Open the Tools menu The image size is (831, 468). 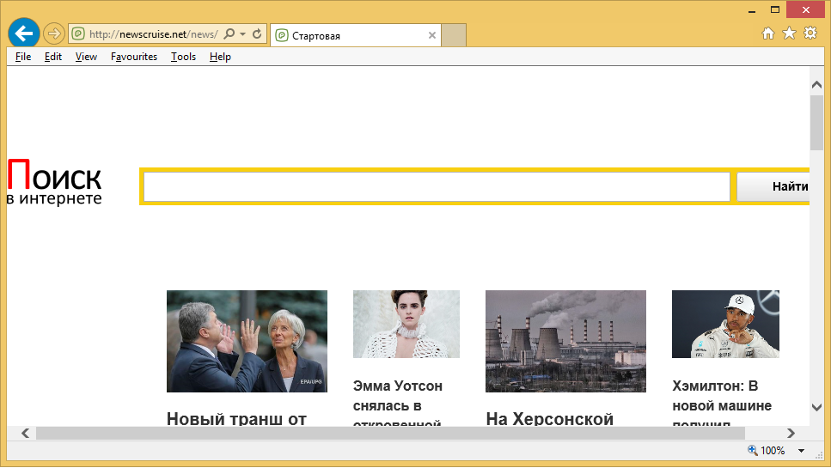coord(183,57)
